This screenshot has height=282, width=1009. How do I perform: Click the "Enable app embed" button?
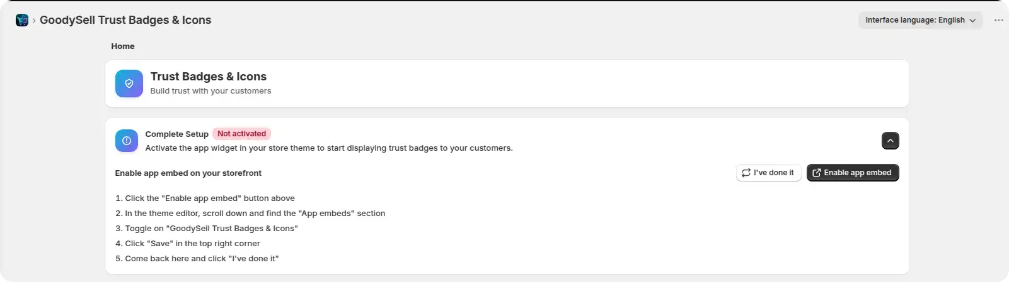coord(853,173)
